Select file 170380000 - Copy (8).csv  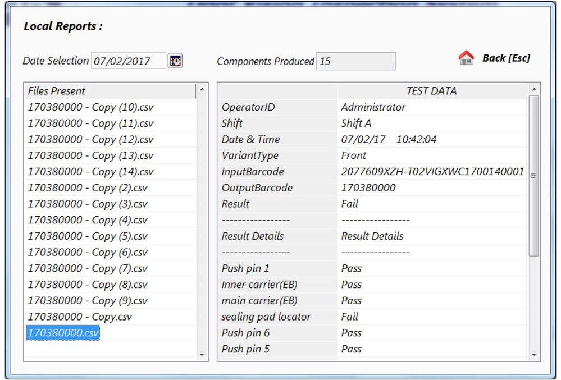tap(110, 284)
